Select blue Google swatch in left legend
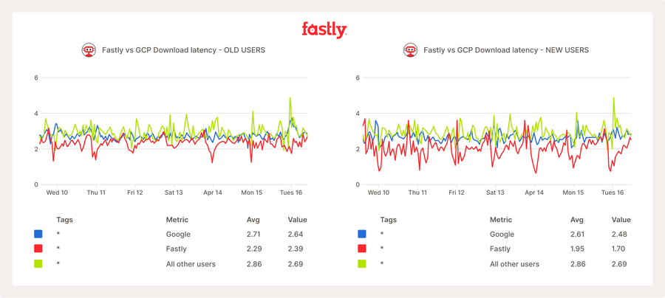Image resolution: width=665 pixels, height=298 pixels. (x=38, y=234)
